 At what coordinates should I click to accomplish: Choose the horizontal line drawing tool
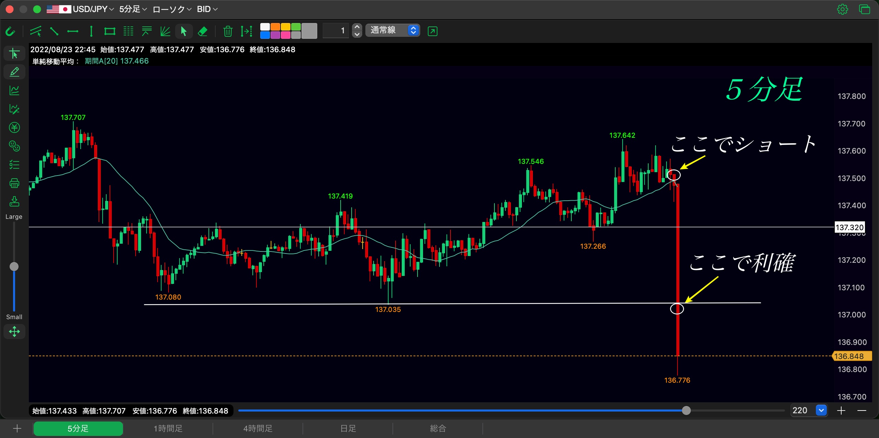72,31
